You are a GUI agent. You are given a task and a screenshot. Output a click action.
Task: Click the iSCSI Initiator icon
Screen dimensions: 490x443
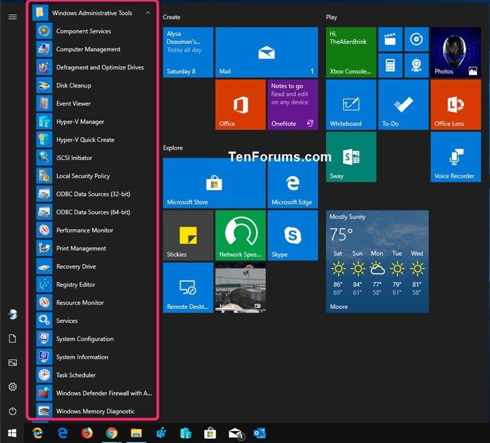point(44,158)
